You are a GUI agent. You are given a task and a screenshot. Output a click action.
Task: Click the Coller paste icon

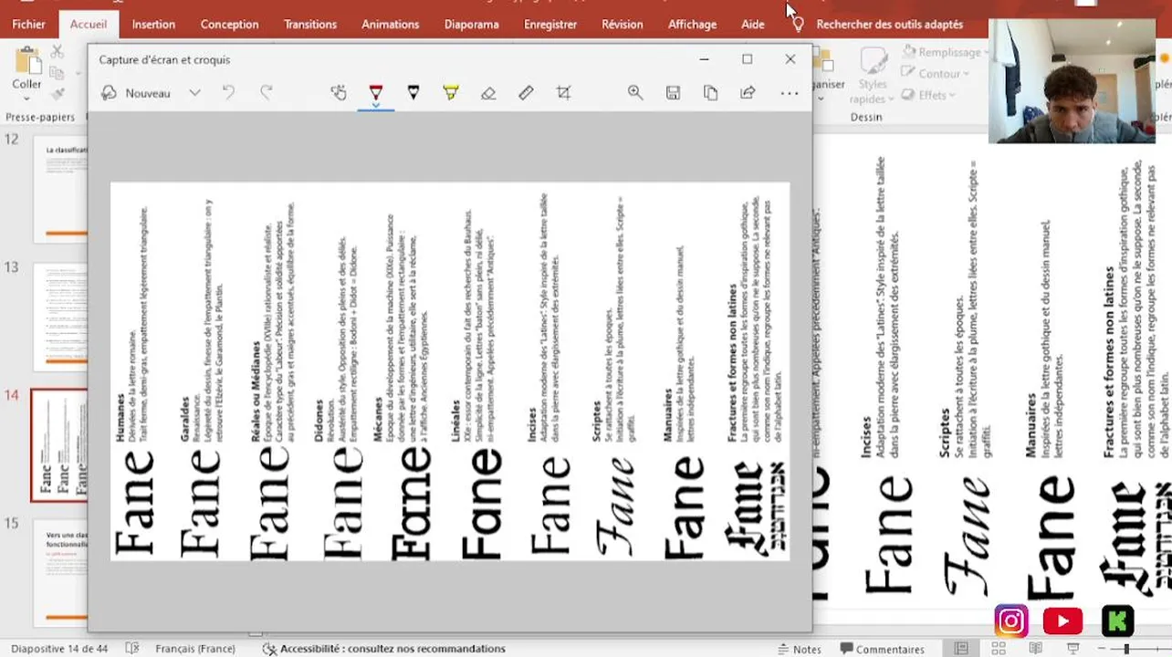pos(26,61)
